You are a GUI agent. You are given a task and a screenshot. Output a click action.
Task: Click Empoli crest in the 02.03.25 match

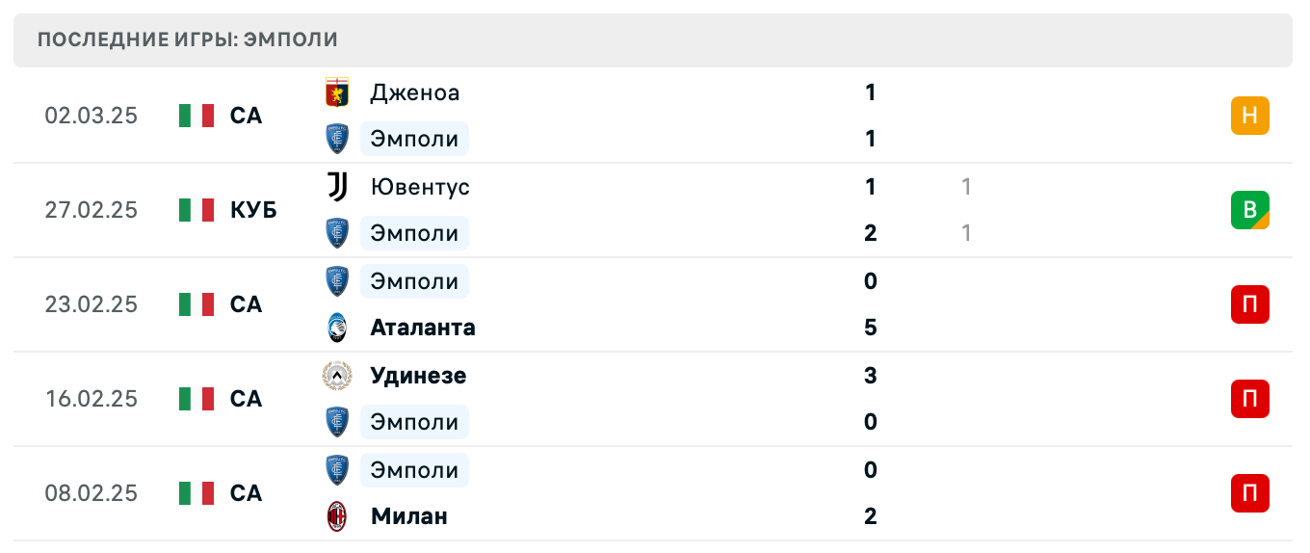coord(336,139)
